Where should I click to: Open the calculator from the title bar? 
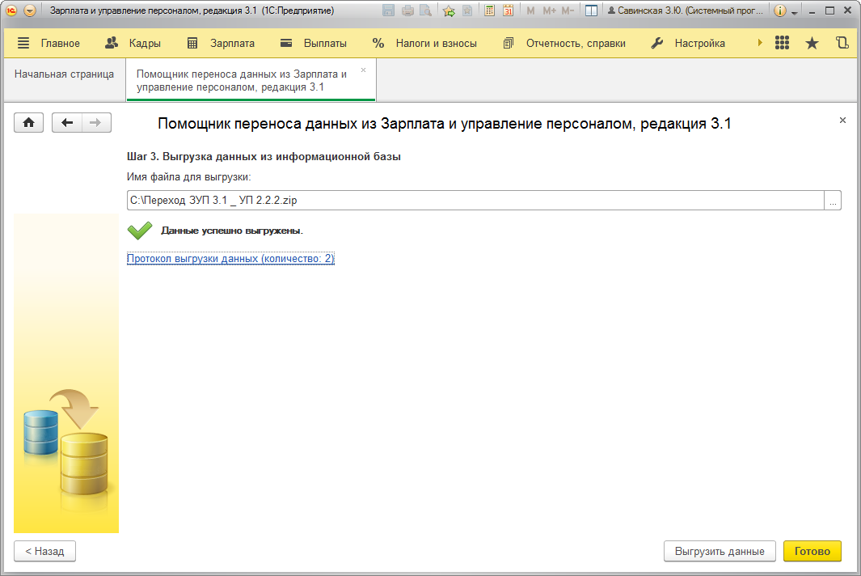(490, 11)
